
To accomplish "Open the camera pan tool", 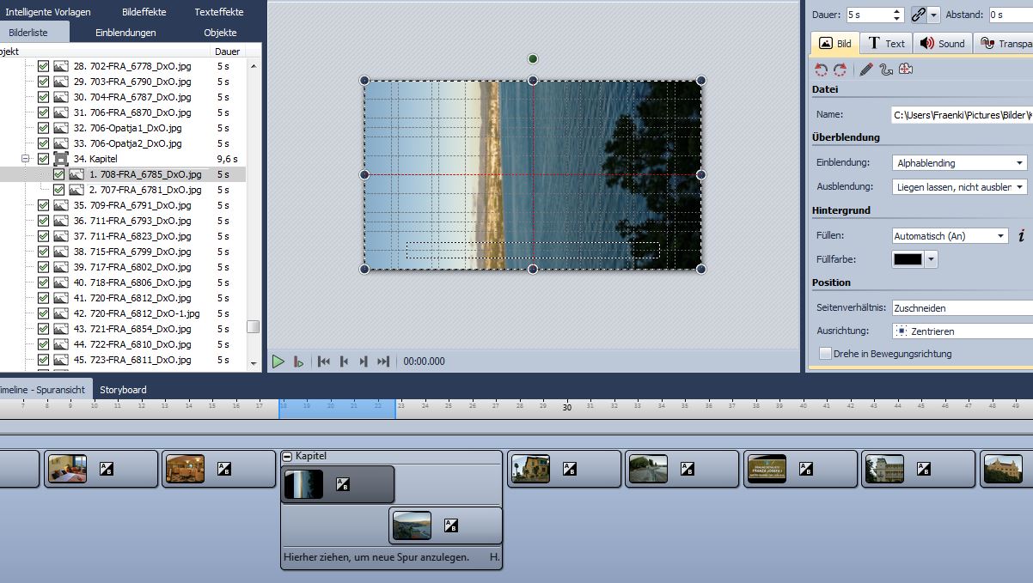I will click(906, 70).
